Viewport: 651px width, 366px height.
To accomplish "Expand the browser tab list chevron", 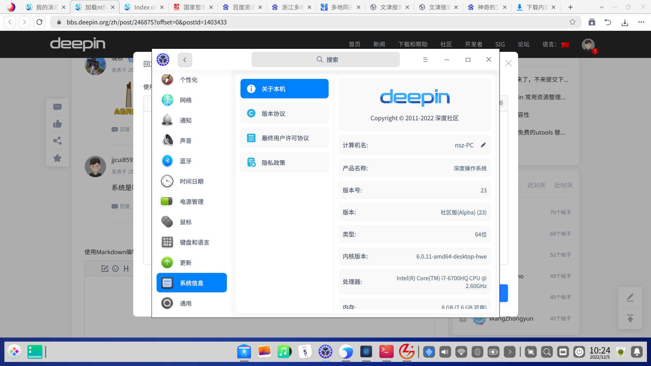I will [x=601, y=7].
